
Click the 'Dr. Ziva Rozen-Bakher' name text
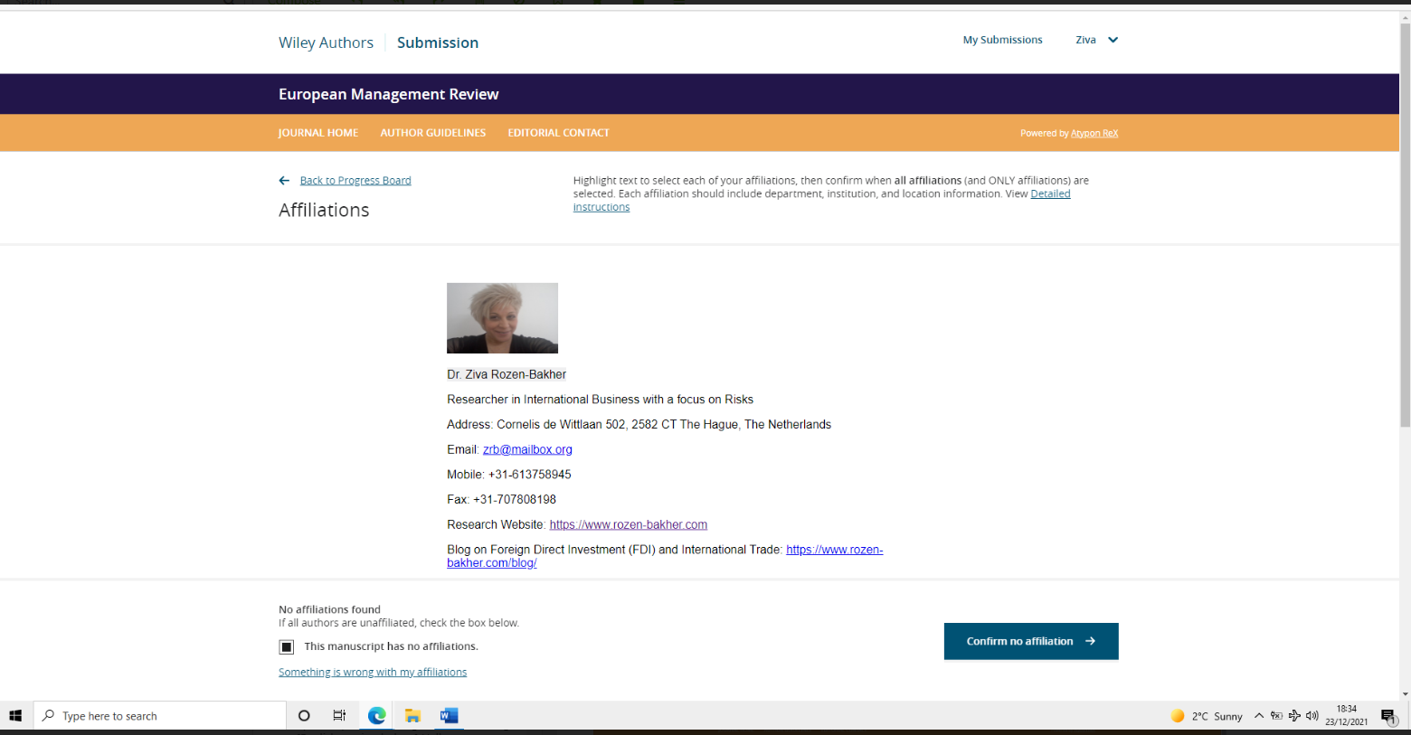(507, 374)
